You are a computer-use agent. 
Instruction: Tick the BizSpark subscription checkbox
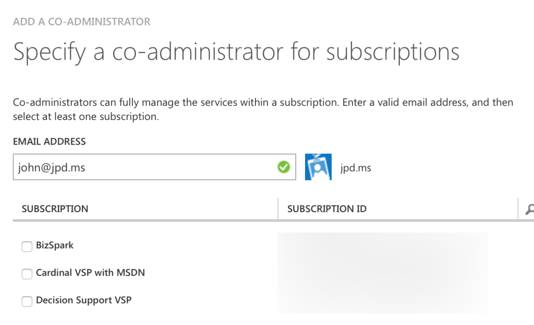pyautogui.click(x=27, y=246)
